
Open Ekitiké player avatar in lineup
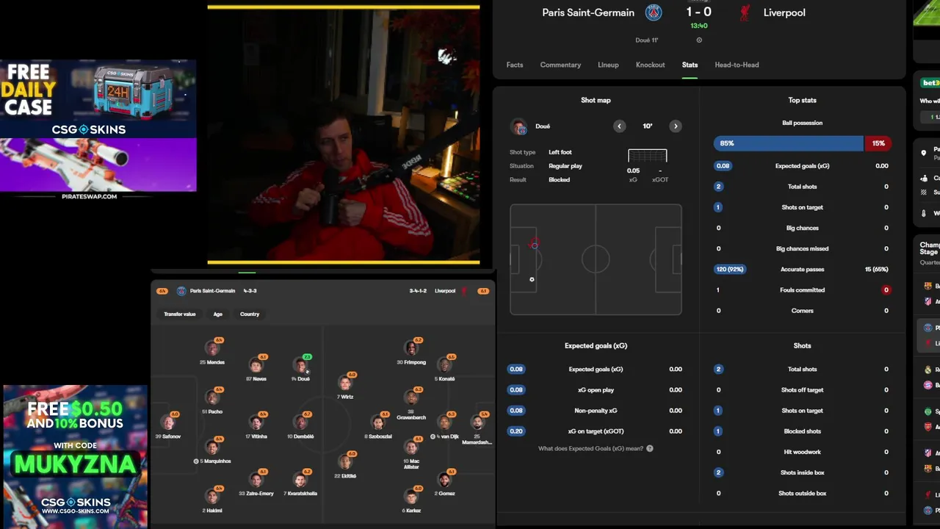pos(345,462)
